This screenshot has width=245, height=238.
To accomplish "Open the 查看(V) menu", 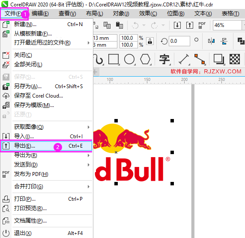I will pos(67,14).
